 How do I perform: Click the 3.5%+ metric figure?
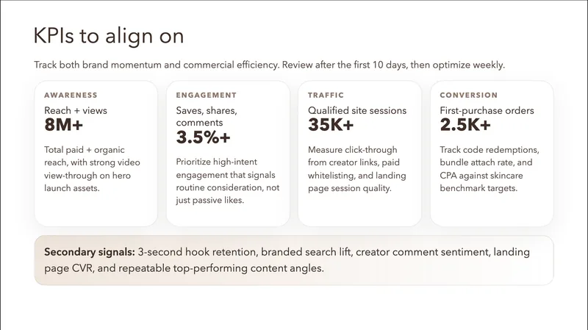(204, 137)
